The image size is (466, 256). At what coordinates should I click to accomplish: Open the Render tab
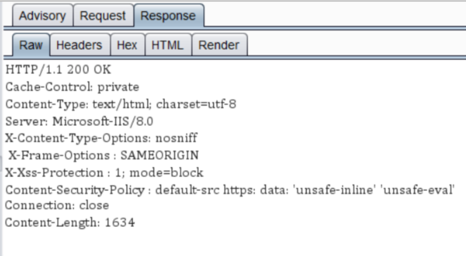pyautogui.click(x=218, y=44)
